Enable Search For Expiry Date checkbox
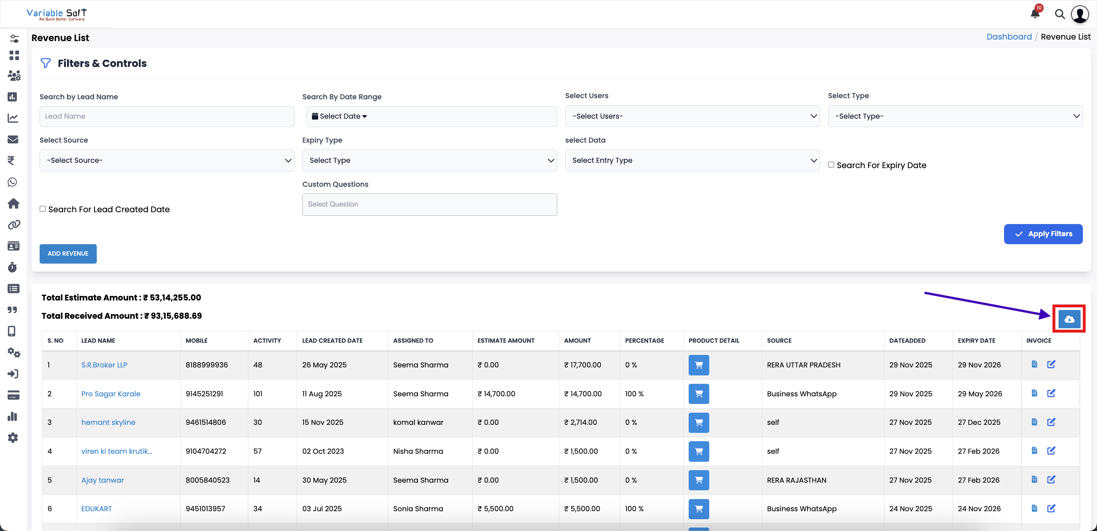This screenshot has height=531, width=1097. coord(831,165)
